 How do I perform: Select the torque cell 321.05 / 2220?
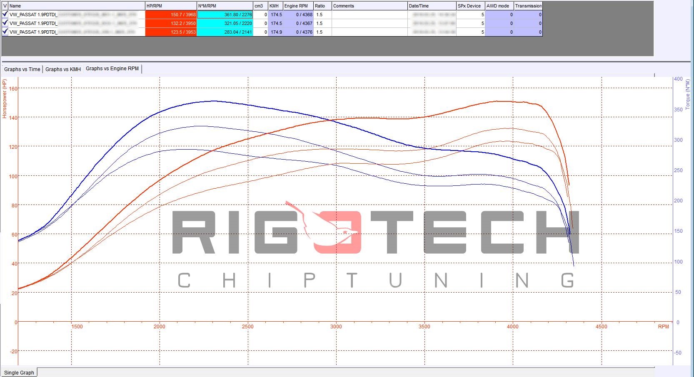click(x=225, y=23)
